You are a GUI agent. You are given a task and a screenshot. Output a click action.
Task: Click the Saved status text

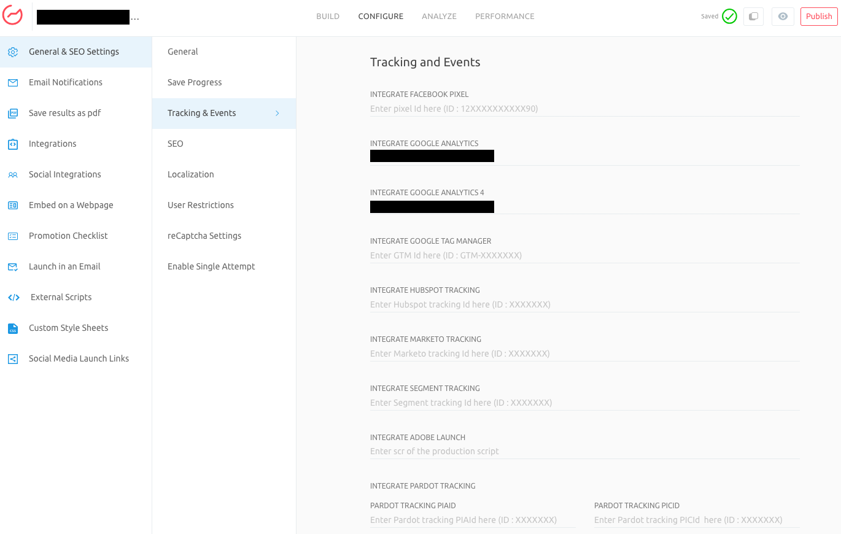pyautogui.click(x=710, y=17)
